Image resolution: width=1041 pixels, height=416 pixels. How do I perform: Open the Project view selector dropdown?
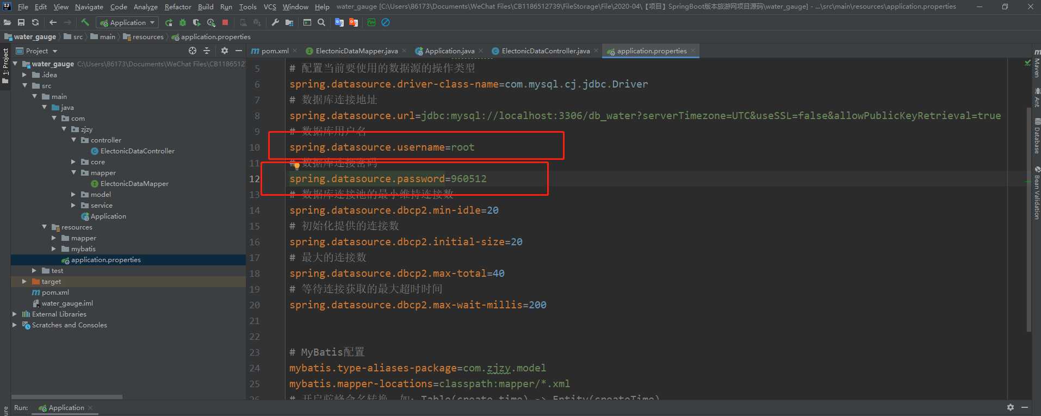pyautogui.click(x=37, y=51)
